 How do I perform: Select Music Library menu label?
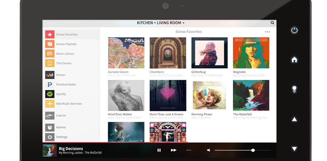65,53
